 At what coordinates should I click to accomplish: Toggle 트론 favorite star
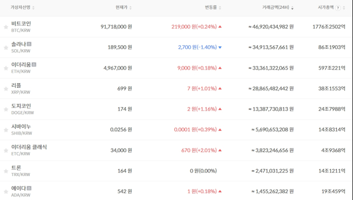[x=6, y=171]
